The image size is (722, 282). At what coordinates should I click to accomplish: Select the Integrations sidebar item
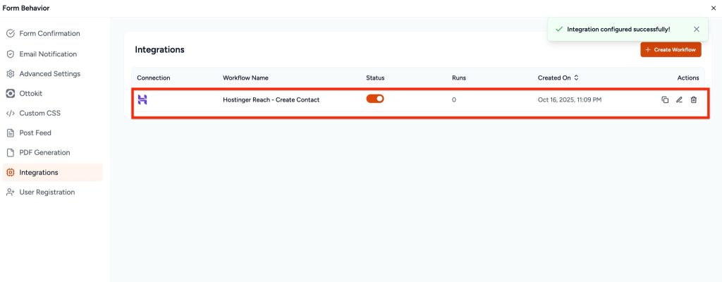(39, 172)
